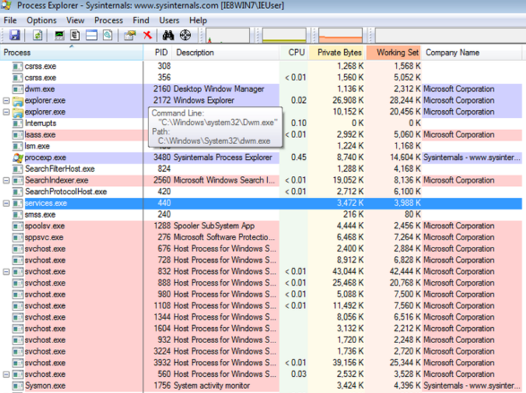Open the Options menu
Viewport: 526px width, 393px height.
pos(42,21)
